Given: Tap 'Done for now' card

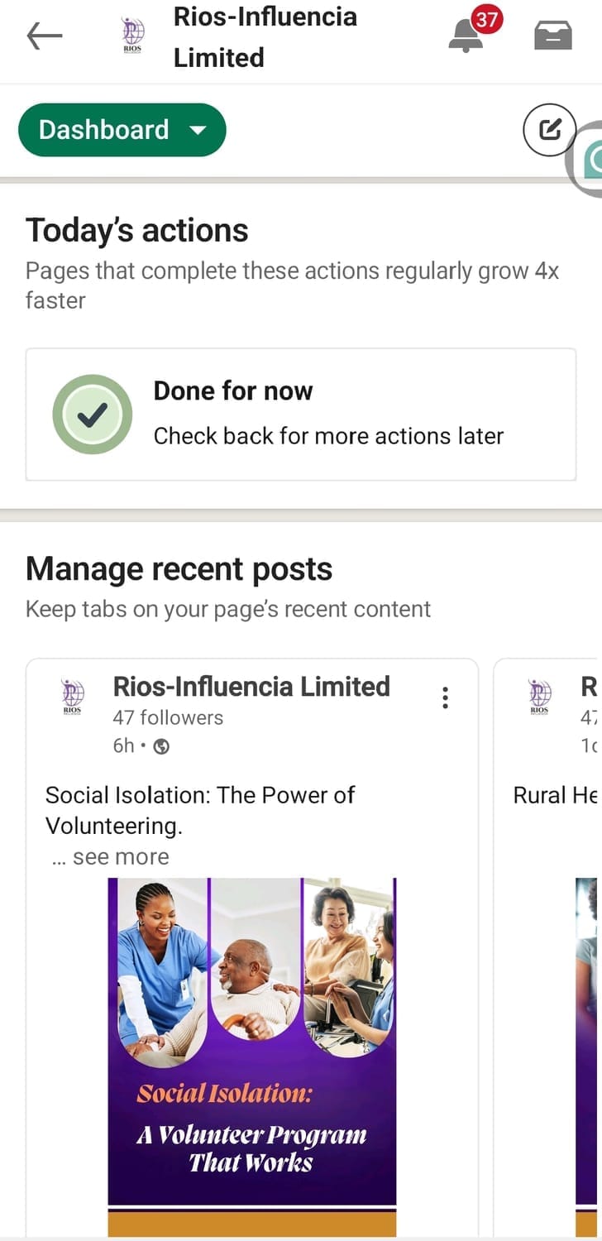Looking at the screenshot, I should (x=301, y=414).
